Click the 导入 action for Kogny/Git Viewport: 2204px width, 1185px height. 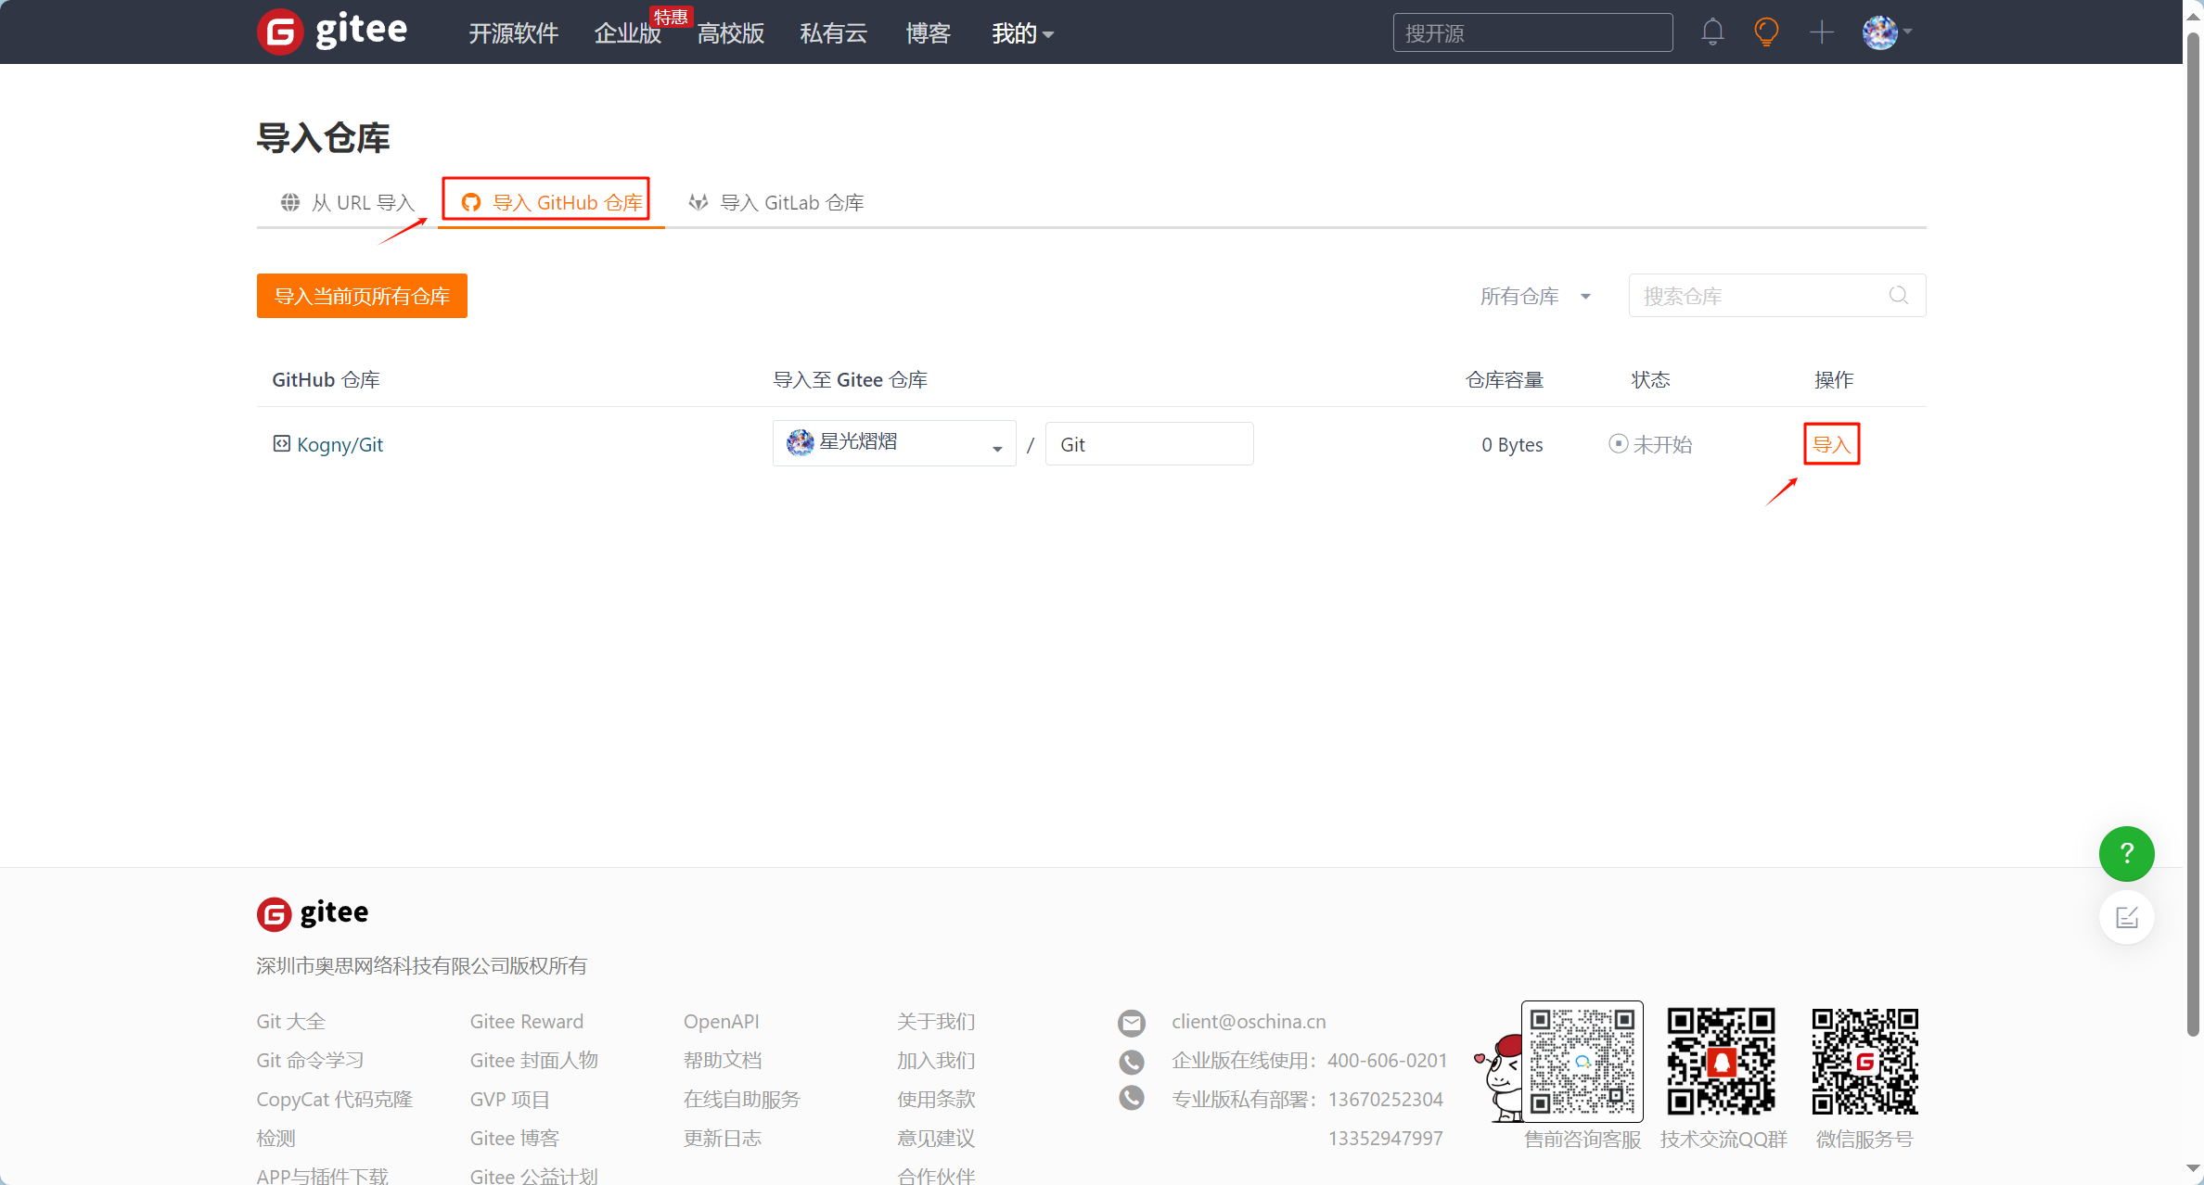coord(1831,444)
